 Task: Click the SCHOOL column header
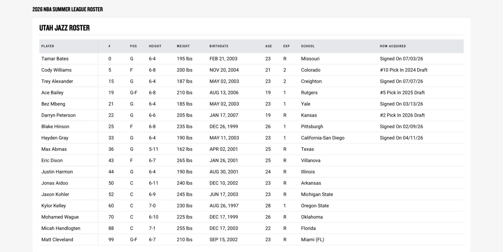(308, 46)
